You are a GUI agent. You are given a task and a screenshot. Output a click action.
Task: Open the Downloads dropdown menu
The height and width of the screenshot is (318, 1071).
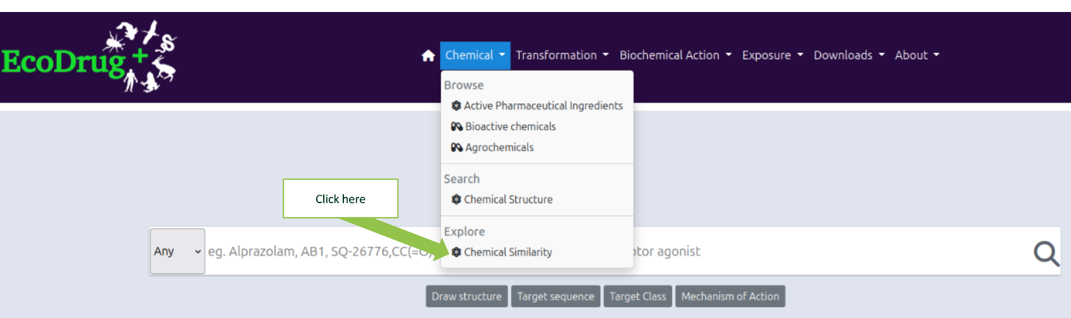tap(849, 55)
